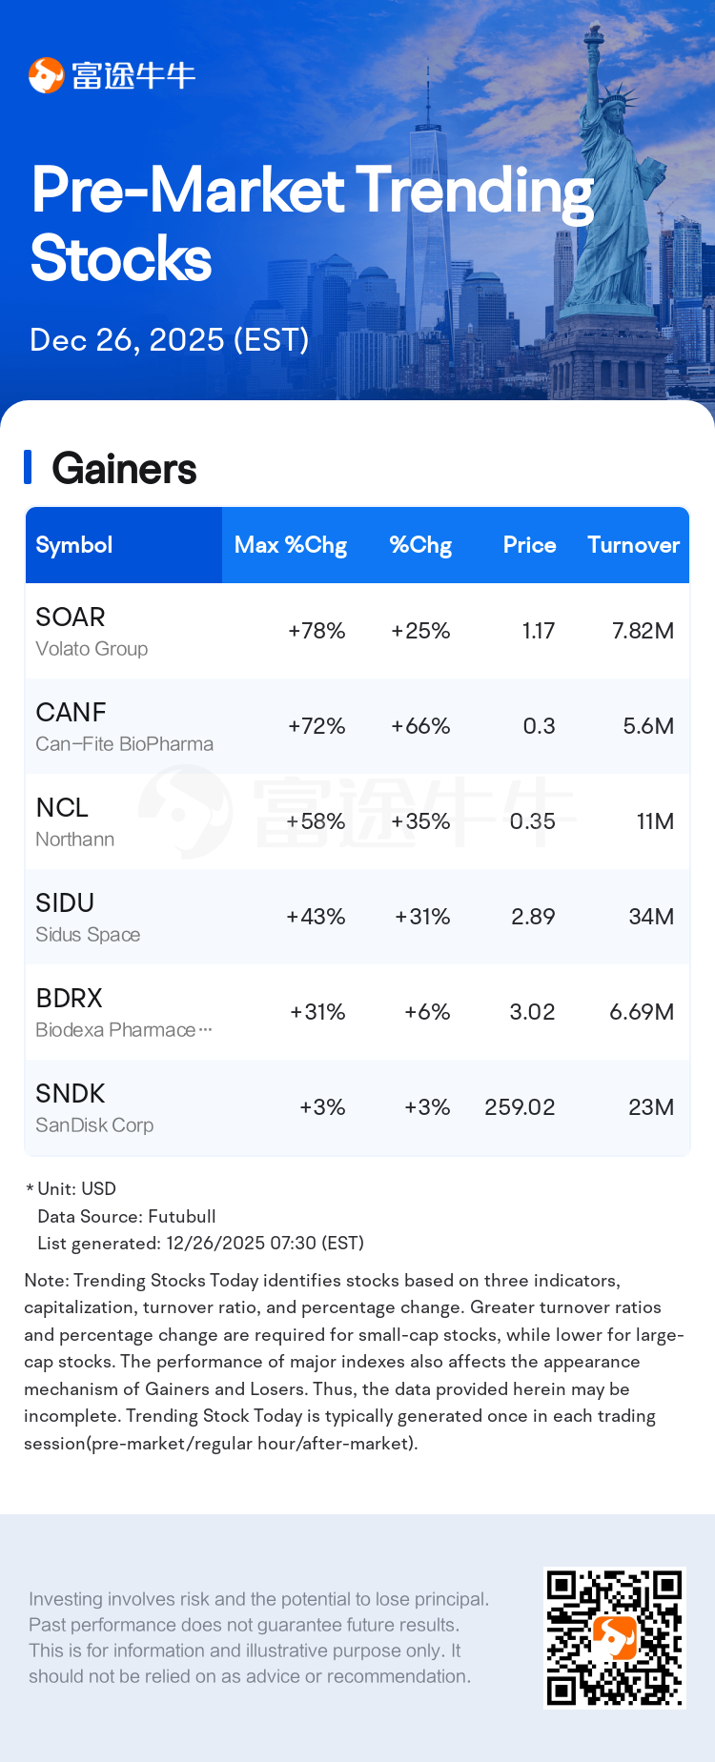The image size is (715, 1762).
Task: Click the Max %Chg column header
Action: [291, 545]
